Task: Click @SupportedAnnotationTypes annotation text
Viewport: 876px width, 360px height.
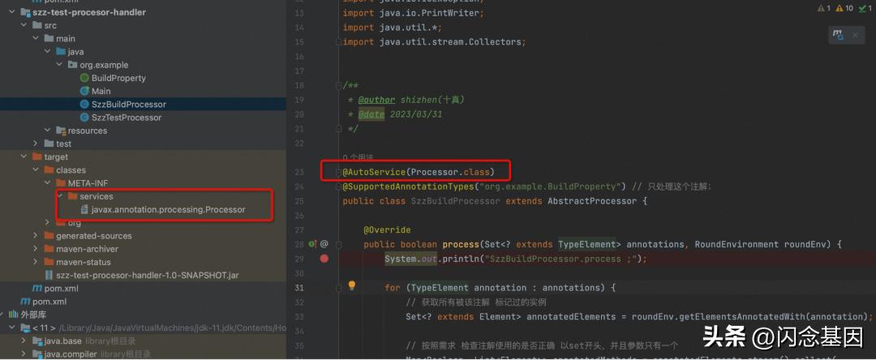Action: click(x=410, y=186)
